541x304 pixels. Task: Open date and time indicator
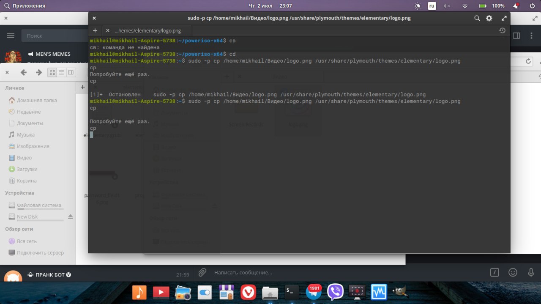click(270, 6)
